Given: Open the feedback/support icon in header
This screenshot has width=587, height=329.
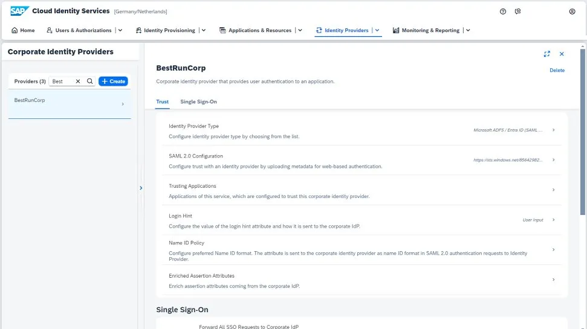Looking at the screenshot, I should click(518, 11).
